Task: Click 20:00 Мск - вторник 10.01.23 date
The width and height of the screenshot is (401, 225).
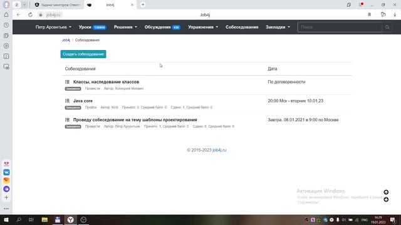Action: point(295,101)
